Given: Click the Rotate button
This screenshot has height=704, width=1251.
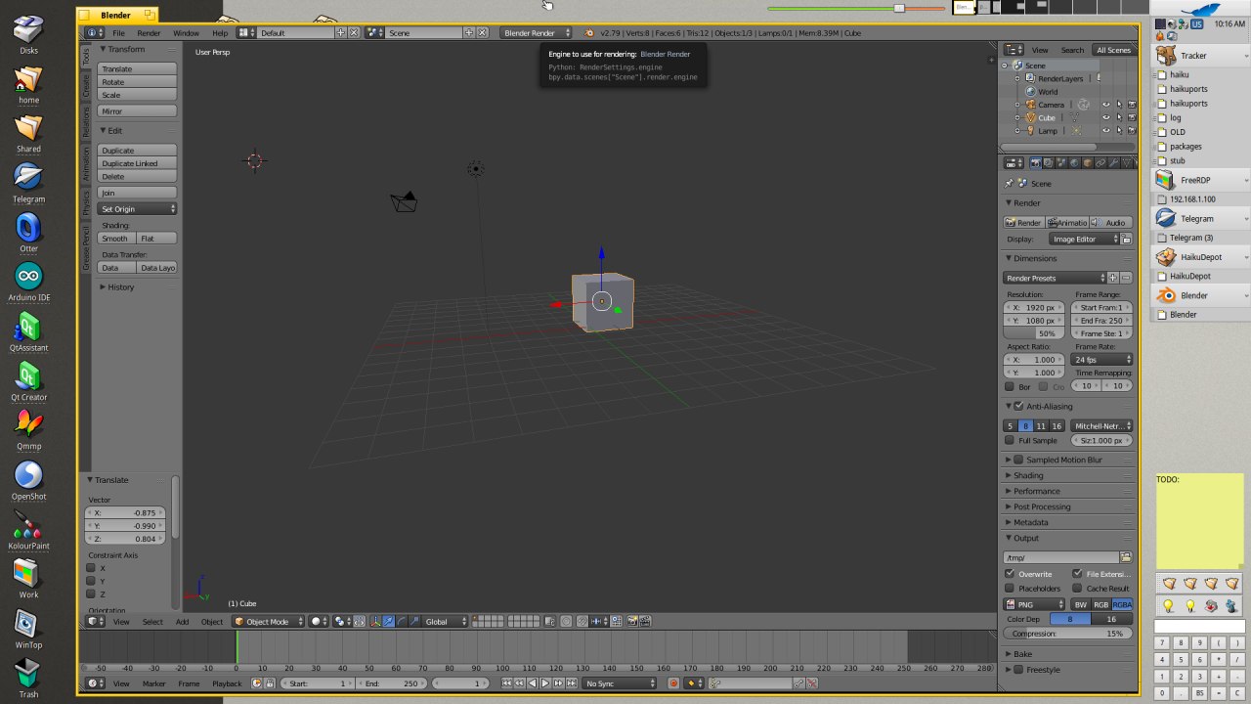Looking at the screenshot, I should [138, 82].
